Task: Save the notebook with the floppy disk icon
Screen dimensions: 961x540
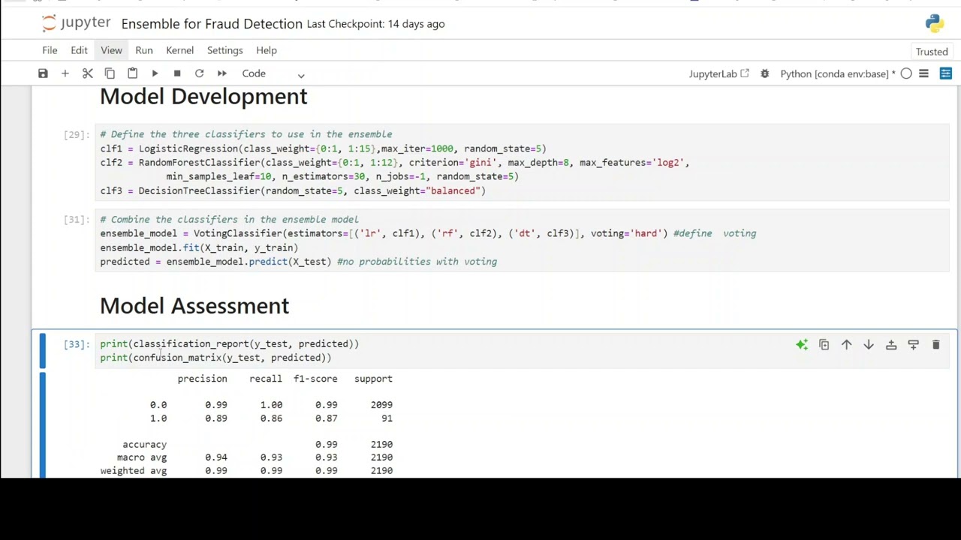Action: pos(43,73)
